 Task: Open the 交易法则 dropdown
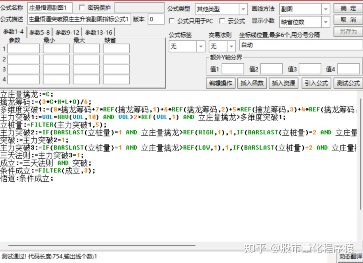coord(232,46)
